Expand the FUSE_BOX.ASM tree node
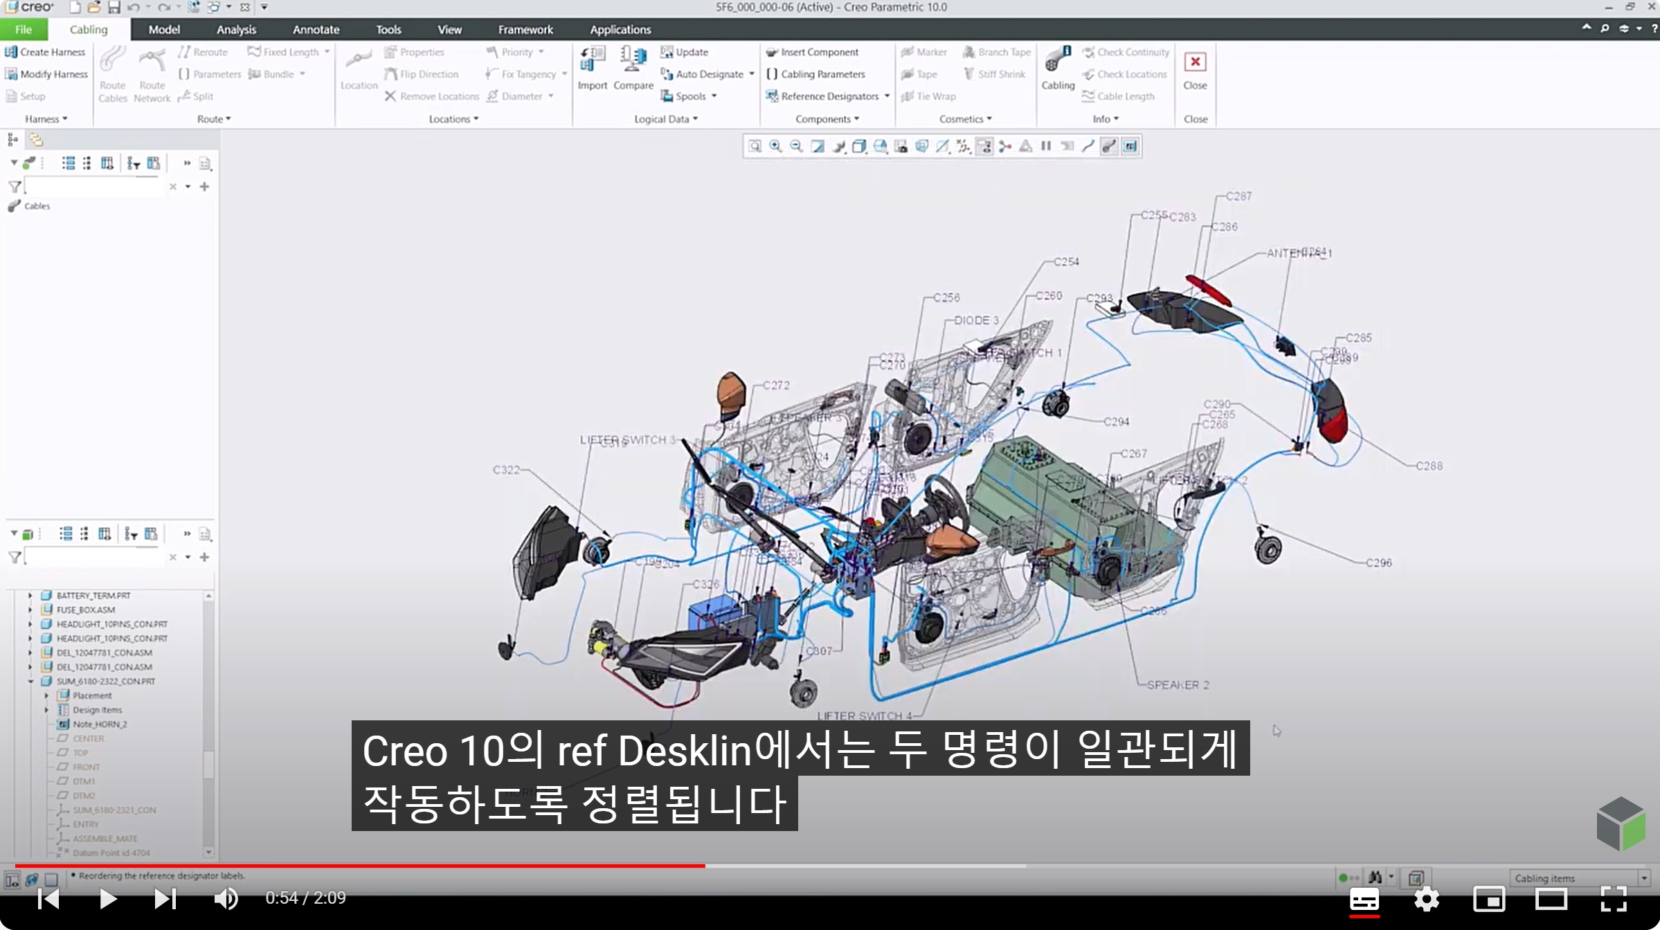The width and height of the screenshot is (1660, 930). click(x=30, y=610)
